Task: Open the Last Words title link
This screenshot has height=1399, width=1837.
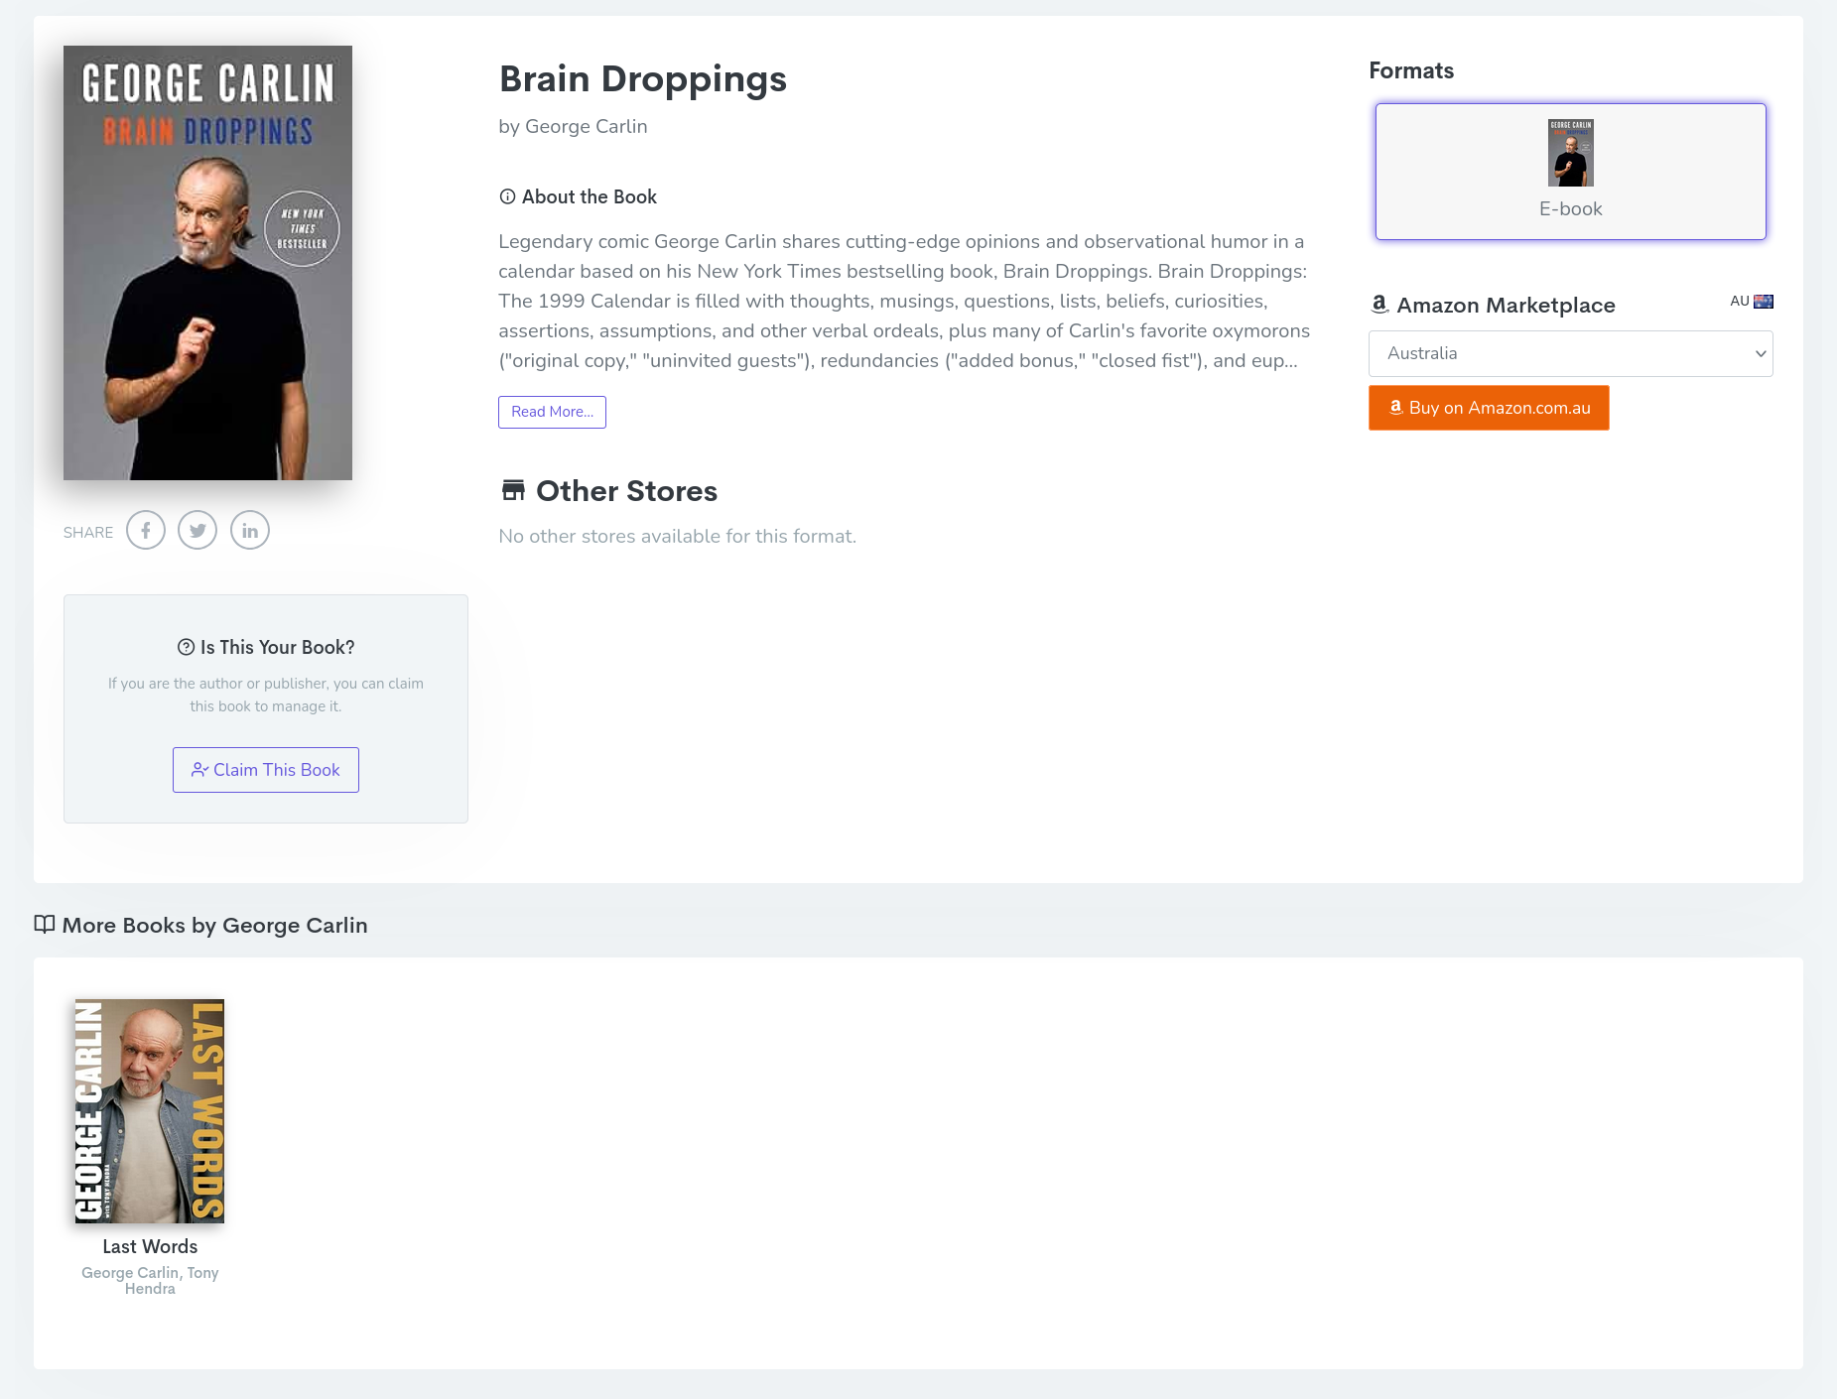Action: pyautogui.click(x=150, y=1246)
